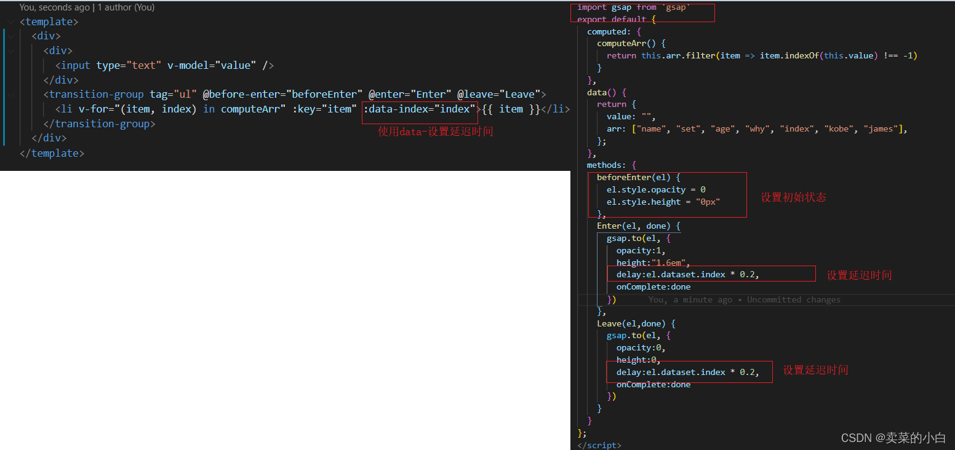This screenshot has height=450, width=955.
Task: Click the {{ item }} interpolation
Action: [511, 109]
